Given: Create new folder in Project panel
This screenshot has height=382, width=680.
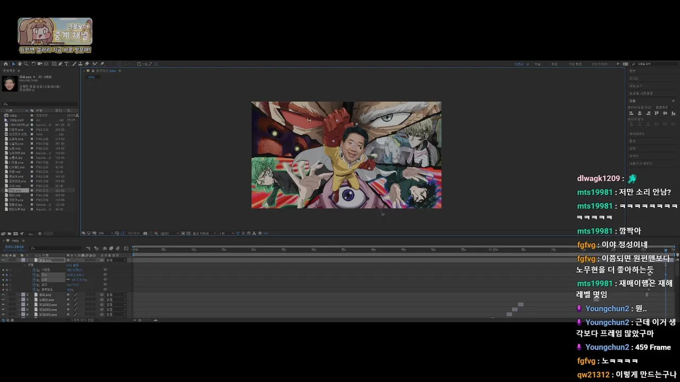Looking at the screenshot, I should [10, 232].
